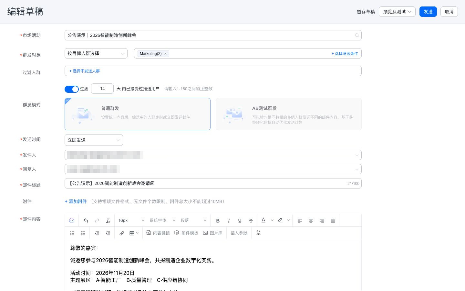Underline the selected text
465x291 pixels.
[x=240, y=221]
